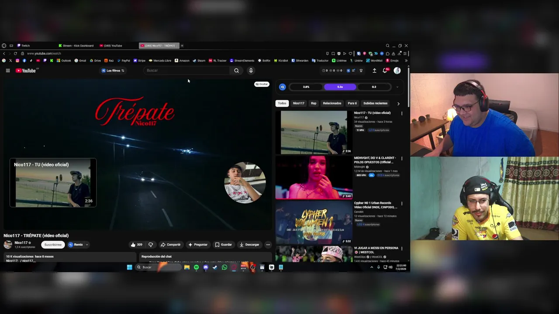The width and height of the screenshot is (559, 314).
Task: Show more category chips arrow
Action: [x=398, y=104]
